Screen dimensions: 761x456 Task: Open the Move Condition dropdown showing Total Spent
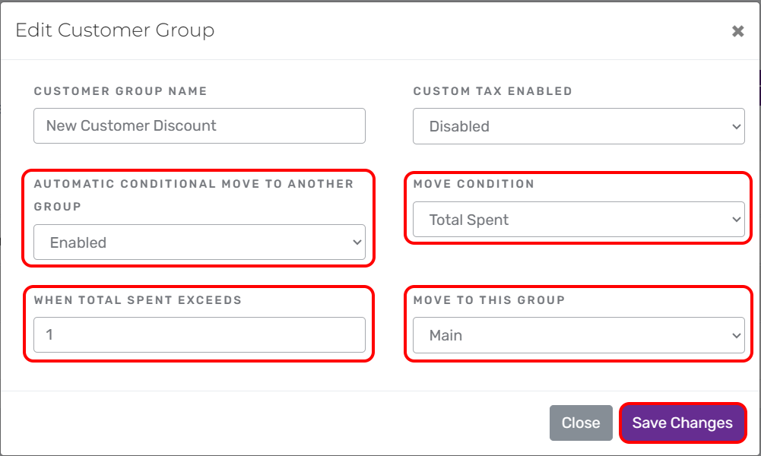[579, 220]
